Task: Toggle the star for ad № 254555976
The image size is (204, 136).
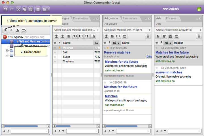Action: coord(157,68)
